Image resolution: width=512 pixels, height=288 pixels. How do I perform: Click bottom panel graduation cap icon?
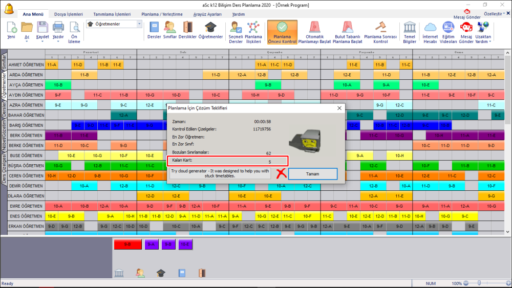tap(161, 273)
